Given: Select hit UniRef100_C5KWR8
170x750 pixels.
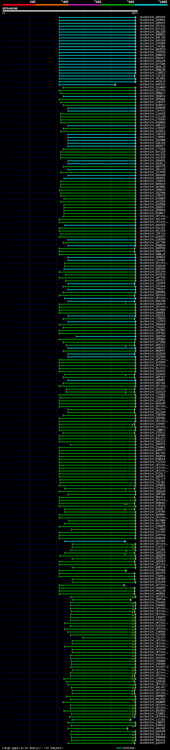Looking at the screenshot, I should tap(152, 661).
